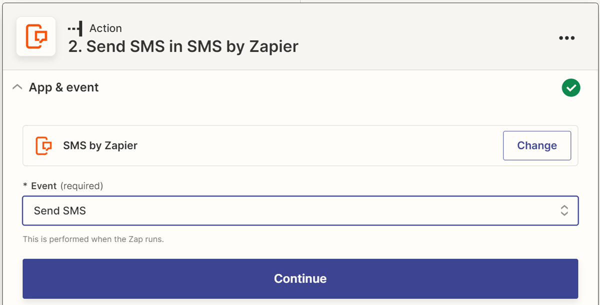The height and width of the screenshot is (305, 600).
Task: Click the "Event" field label
Action: (x=44, y=186)
